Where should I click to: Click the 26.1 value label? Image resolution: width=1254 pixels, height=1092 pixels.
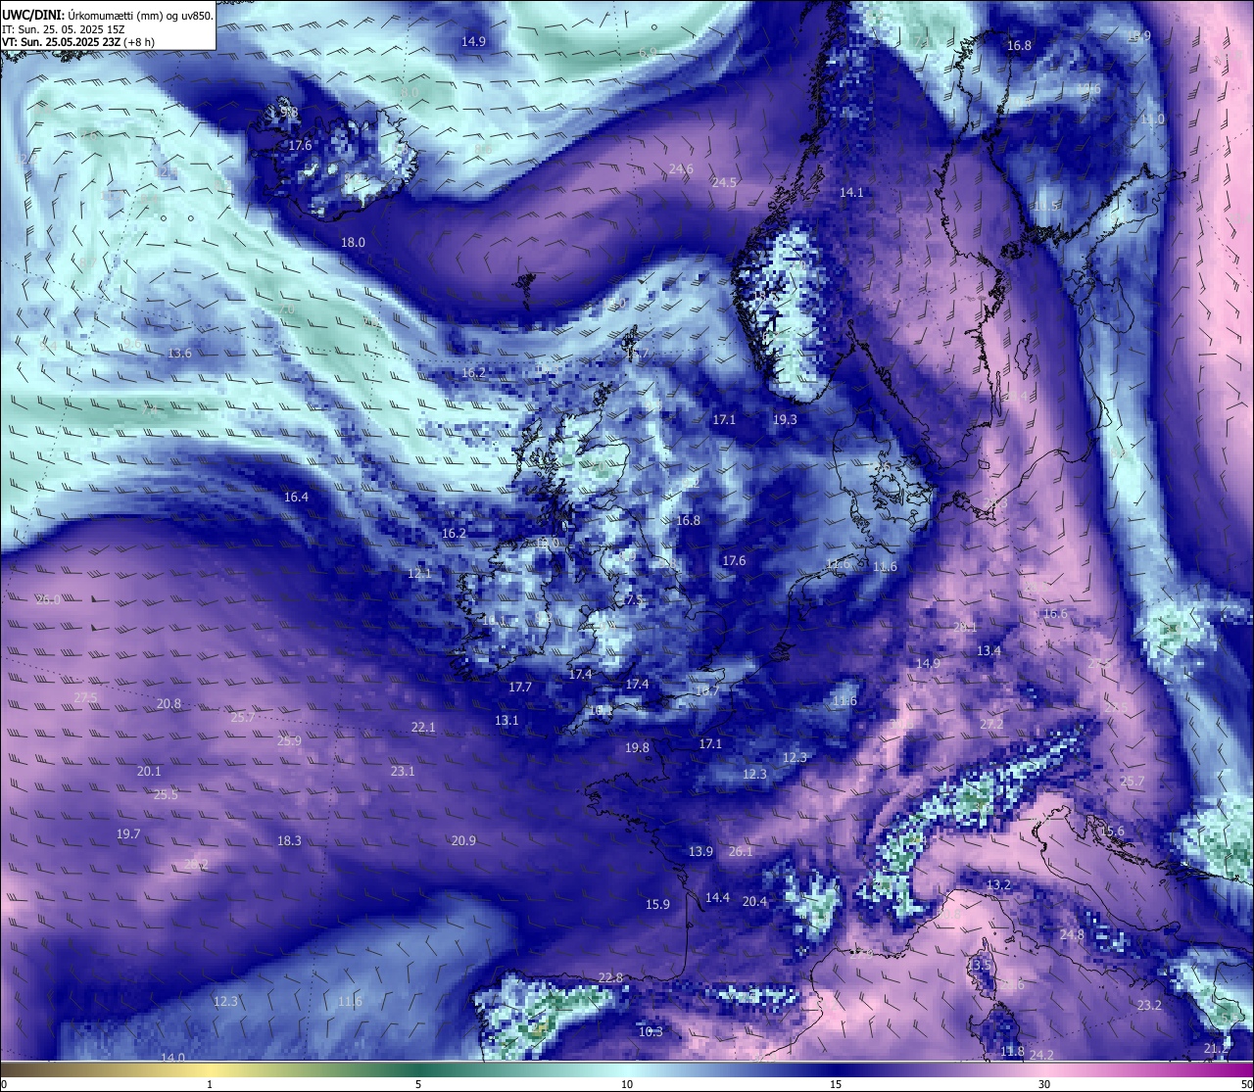(x=741, y=852)
